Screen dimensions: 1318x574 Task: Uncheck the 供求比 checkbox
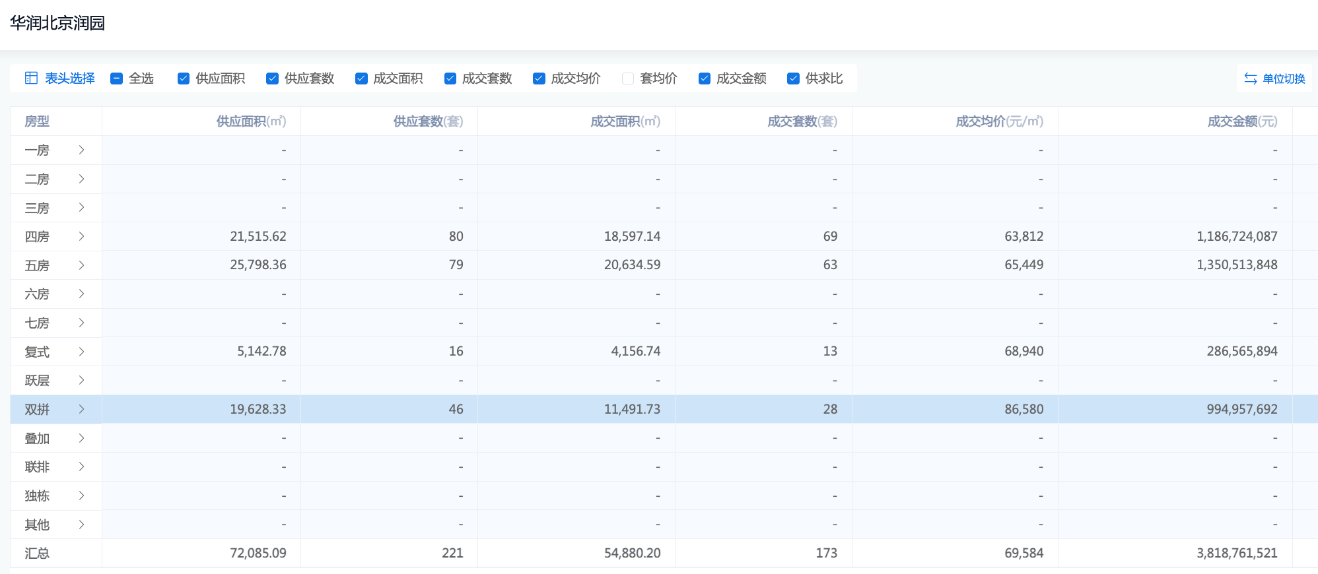(794, 79)
